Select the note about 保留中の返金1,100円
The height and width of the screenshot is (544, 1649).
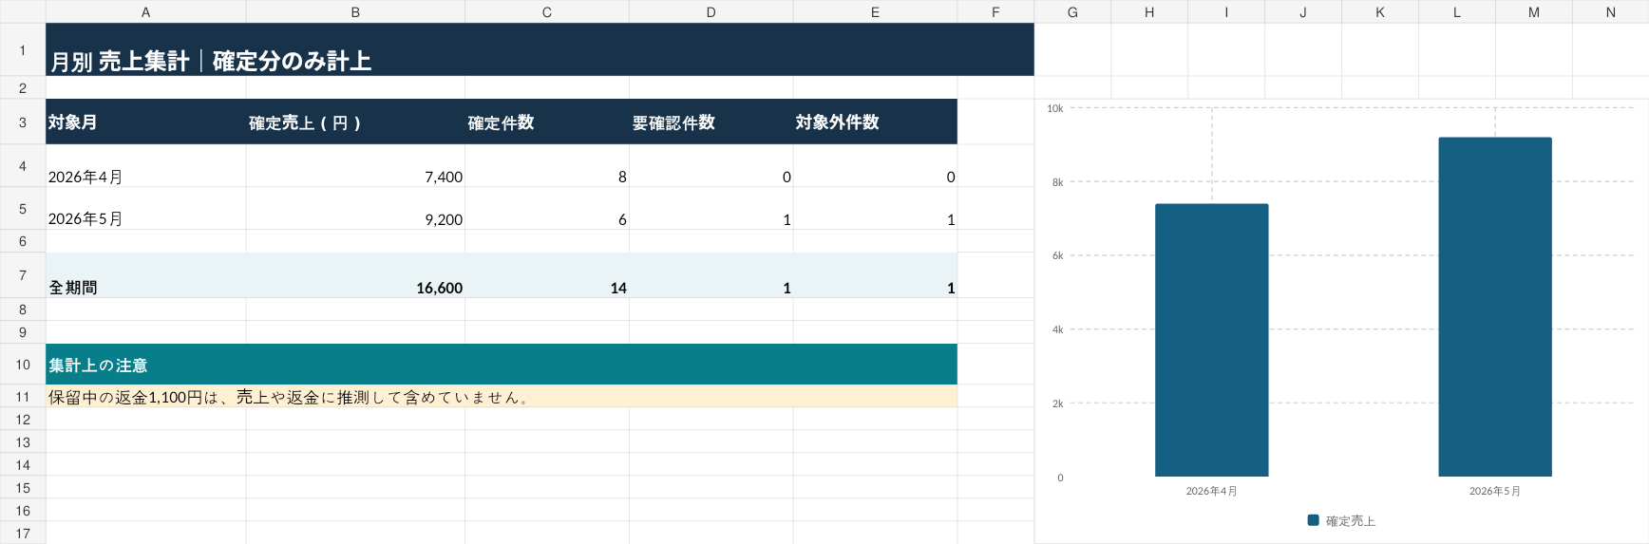coord(502,397)
